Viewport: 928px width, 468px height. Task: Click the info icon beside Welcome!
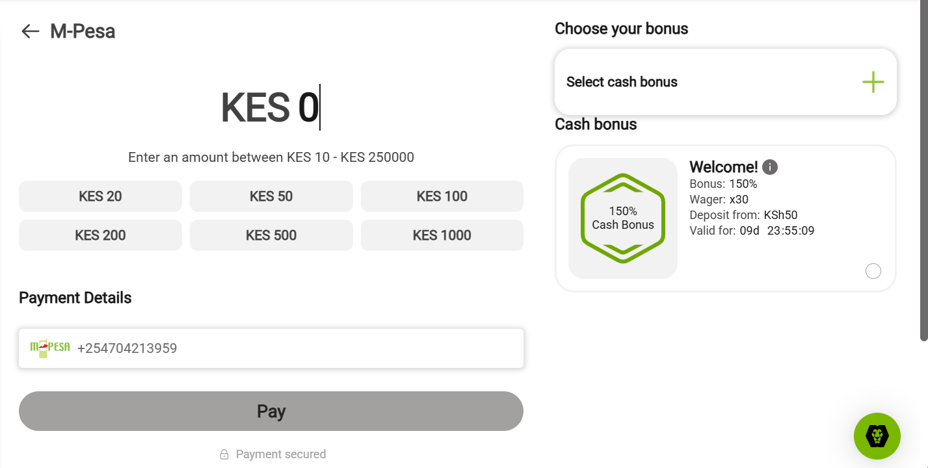(x=769, y=166)
